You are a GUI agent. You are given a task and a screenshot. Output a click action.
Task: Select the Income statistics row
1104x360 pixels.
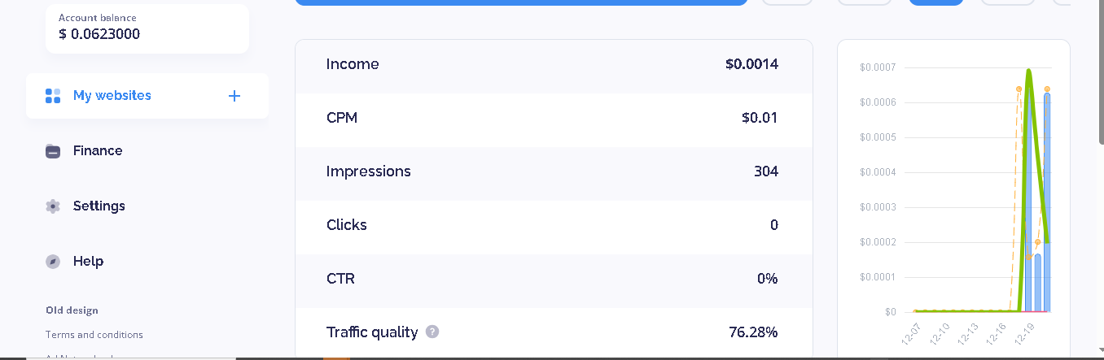554,64
